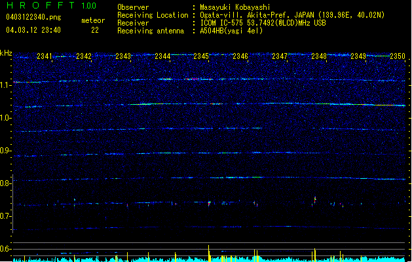Click the 1.0 frequency axis label
This screenshot has height=262, width=412.
(5, 118)
